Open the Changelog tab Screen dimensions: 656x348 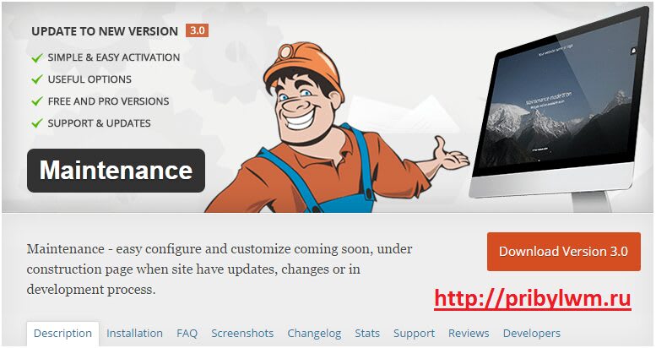click(x=314, y=334)
